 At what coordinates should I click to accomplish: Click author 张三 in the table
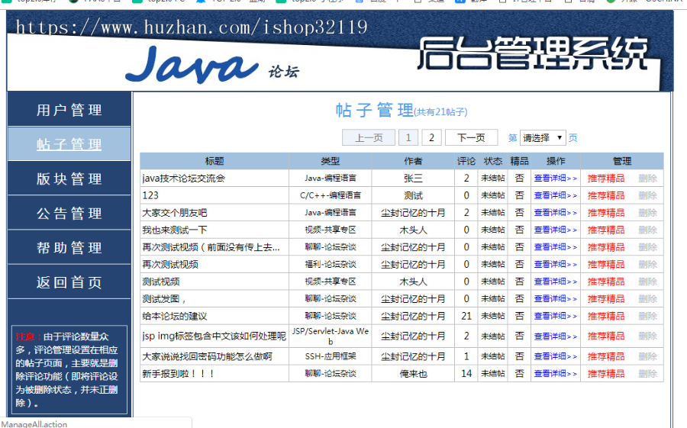(413, 179)
